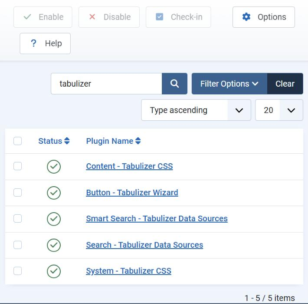The width and height of the screenshot is (308, 304).
Task: Open System - Tabulizer CSS plugin
Action: [128, 271]
